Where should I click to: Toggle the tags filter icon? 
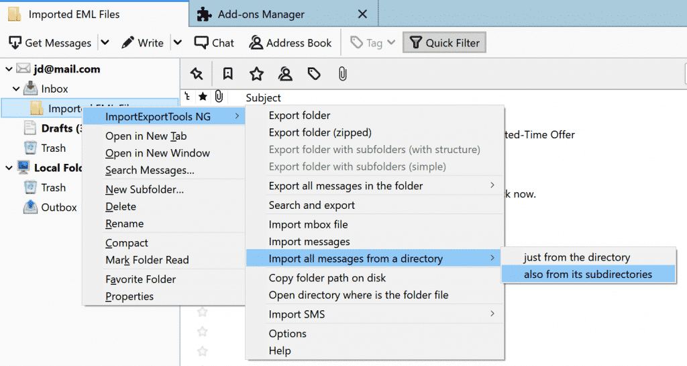coord(313,74)
